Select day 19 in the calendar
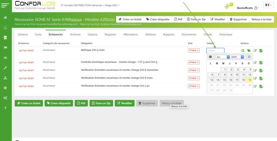This screenshot has width=277, height=141. click(249, 80)
